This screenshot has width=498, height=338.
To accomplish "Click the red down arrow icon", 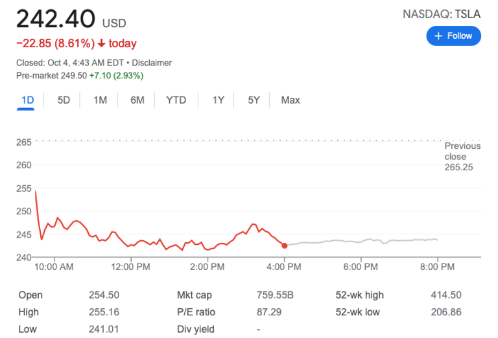I will 101,43.
